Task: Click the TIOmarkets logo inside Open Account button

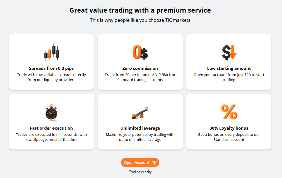Action: click(154, 162)
